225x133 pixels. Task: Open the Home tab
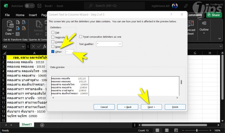click(x=20, y=15)
